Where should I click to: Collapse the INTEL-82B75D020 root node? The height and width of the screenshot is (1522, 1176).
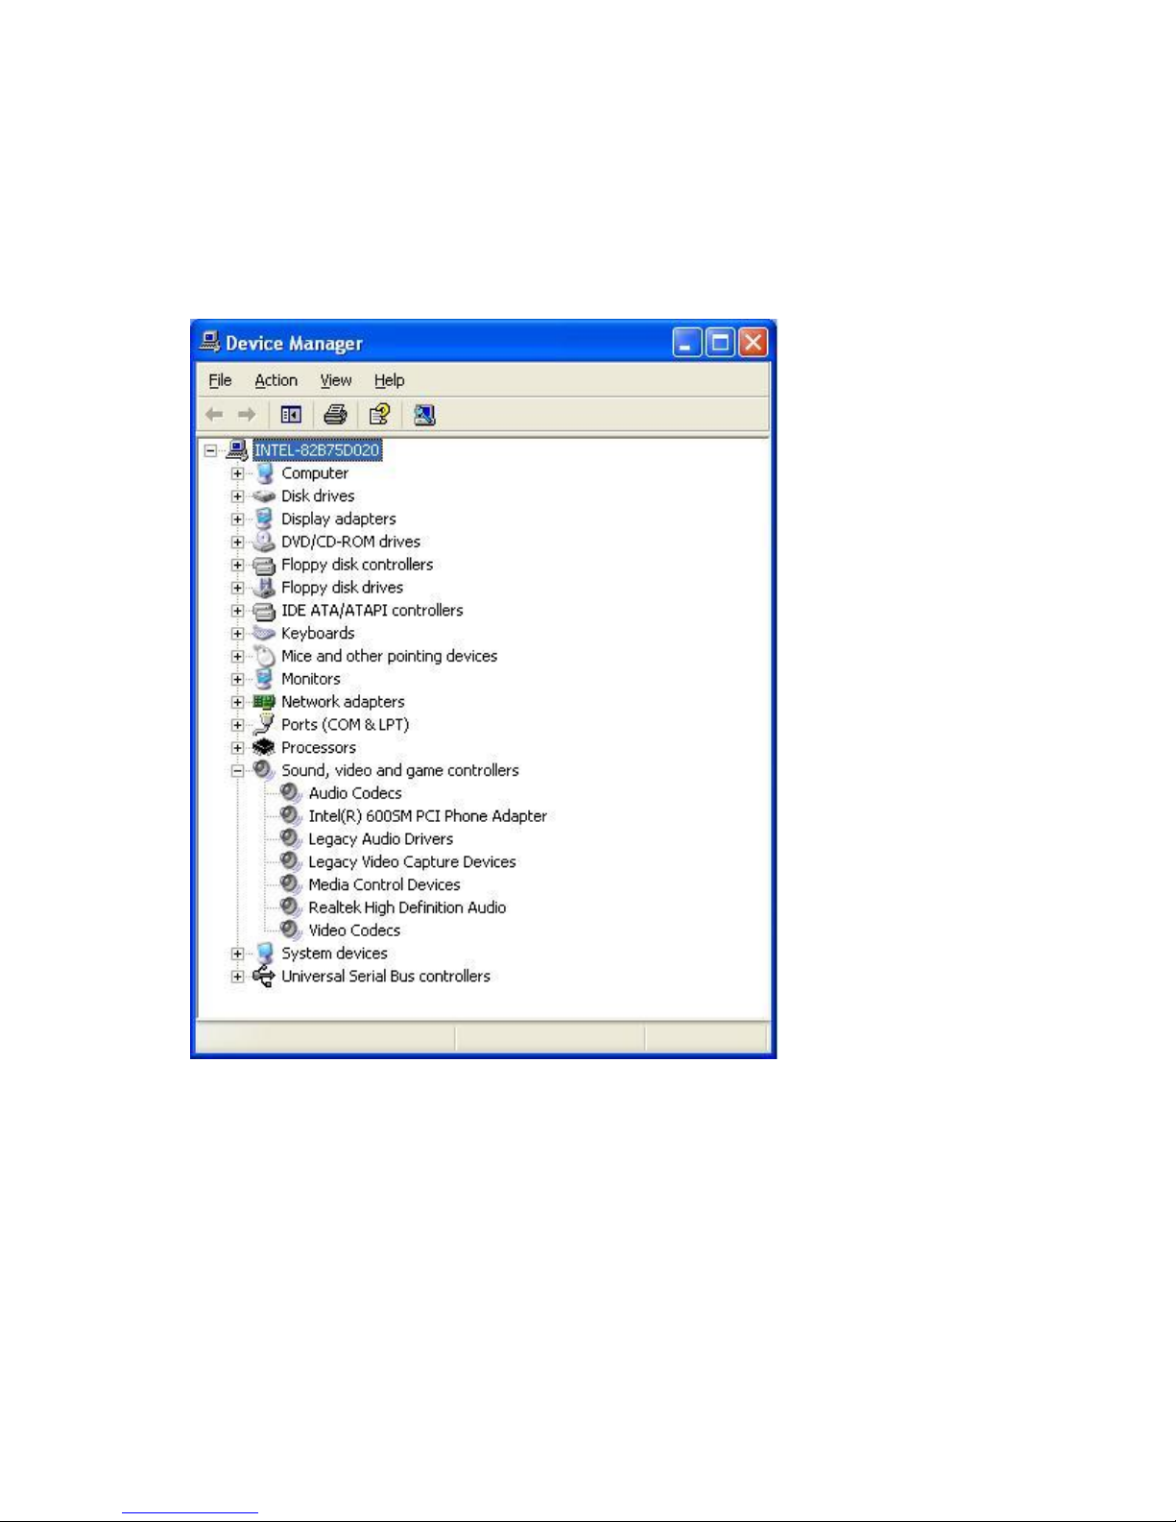click(x=210, y=450)
